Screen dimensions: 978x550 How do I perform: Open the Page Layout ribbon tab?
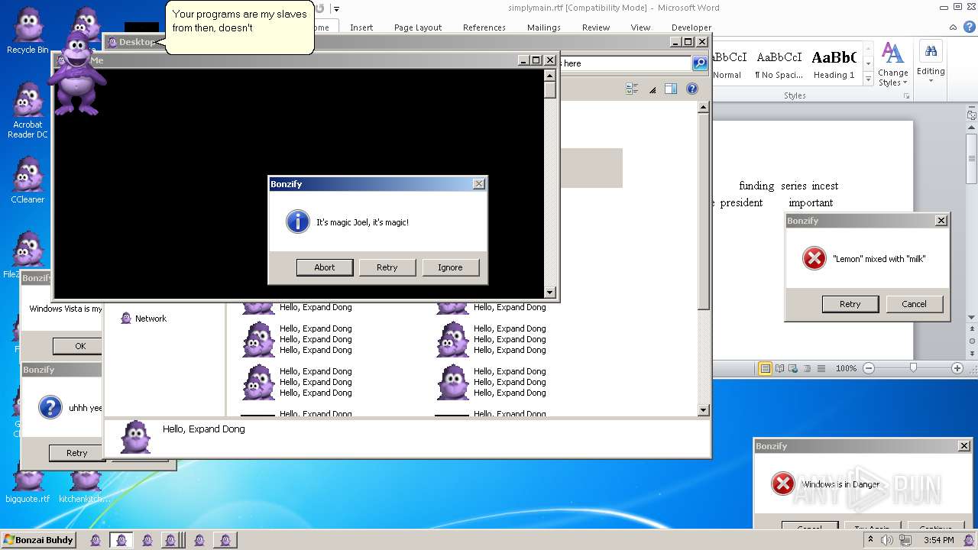pyautogui.click(x=418, y=27)
